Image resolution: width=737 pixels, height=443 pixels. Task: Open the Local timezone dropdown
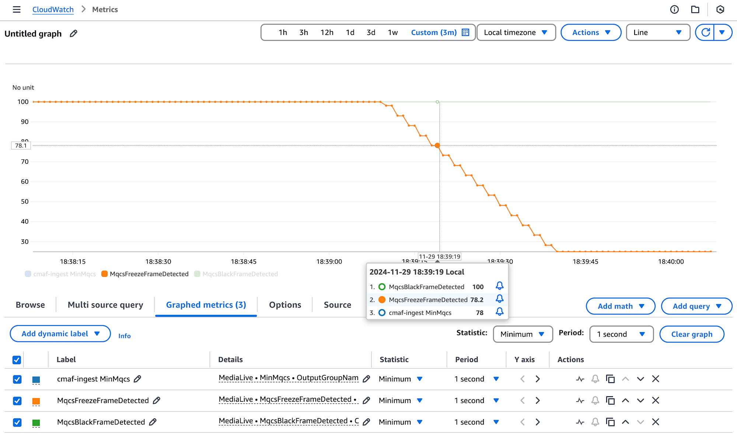516,32
